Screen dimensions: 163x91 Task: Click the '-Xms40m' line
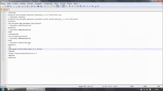click(11, 56)
